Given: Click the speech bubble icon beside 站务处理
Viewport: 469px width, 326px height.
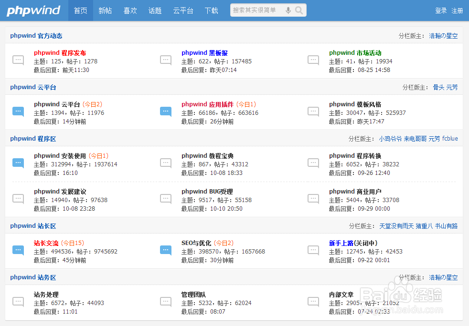Looking at the screenshot, I should (18, 302).
